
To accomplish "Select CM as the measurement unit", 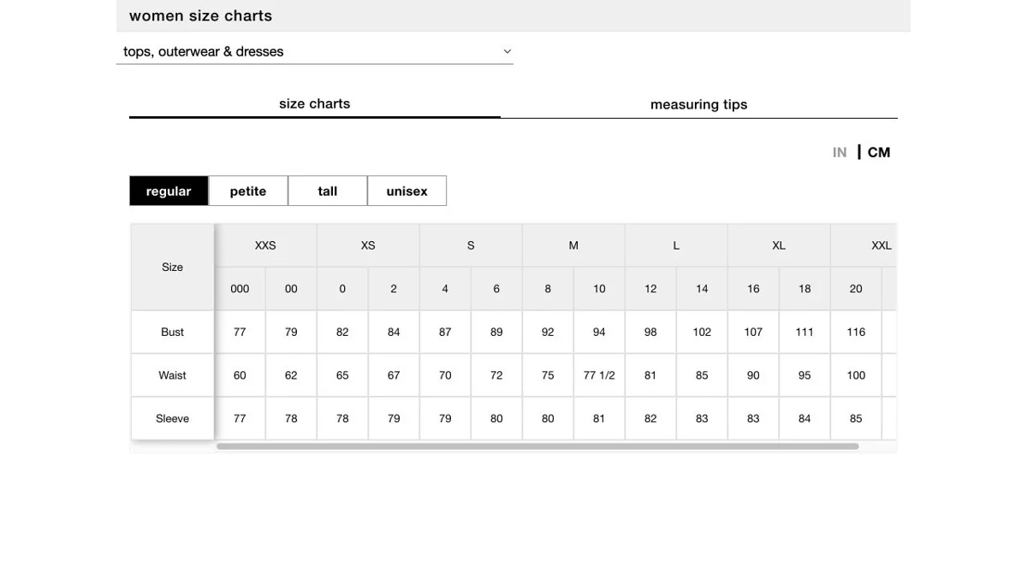I will [879, 152].
